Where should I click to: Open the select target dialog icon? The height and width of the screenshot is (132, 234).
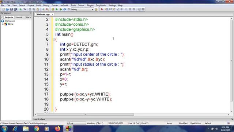[x=96, y=9]
